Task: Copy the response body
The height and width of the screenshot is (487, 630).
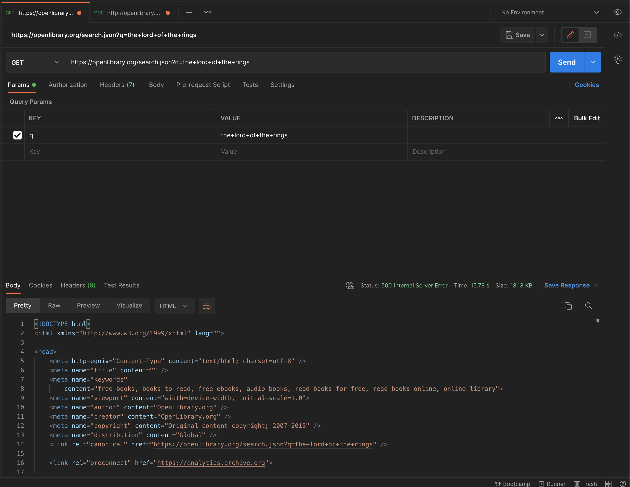Action: [568, 306]
